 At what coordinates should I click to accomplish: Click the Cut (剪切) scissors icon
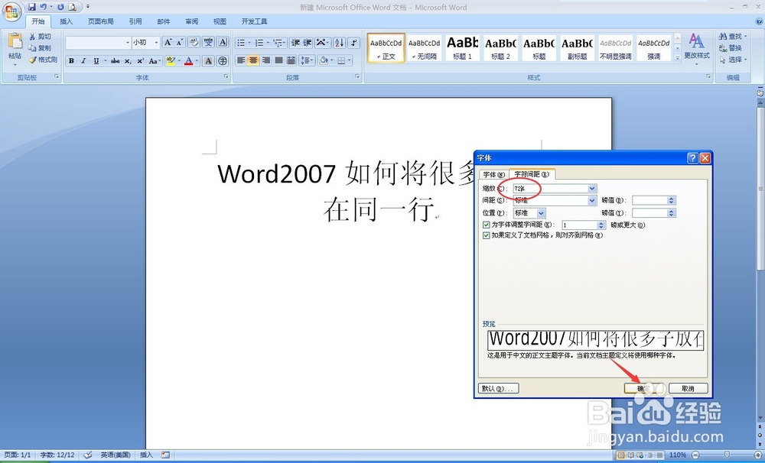(31, 37)
